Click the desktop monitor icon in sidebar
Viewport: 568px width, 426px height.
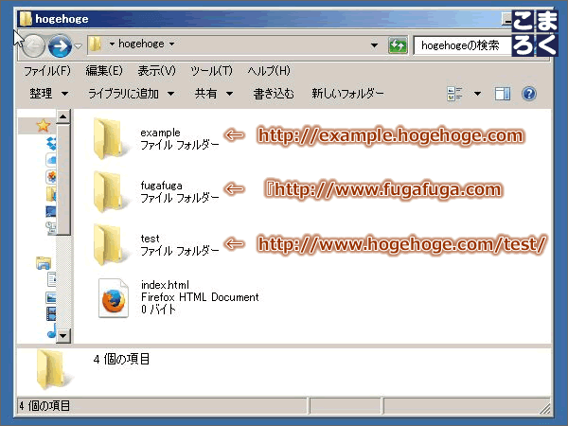click(51, 211)
